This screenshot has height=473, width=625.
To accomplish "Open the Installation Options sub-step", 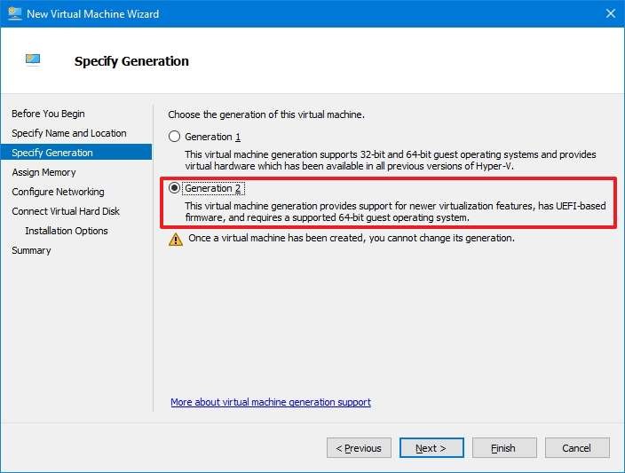I will 67,231.
